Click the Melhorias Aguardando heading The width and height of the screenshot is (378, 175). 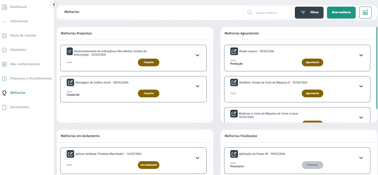tap(241, 33)
